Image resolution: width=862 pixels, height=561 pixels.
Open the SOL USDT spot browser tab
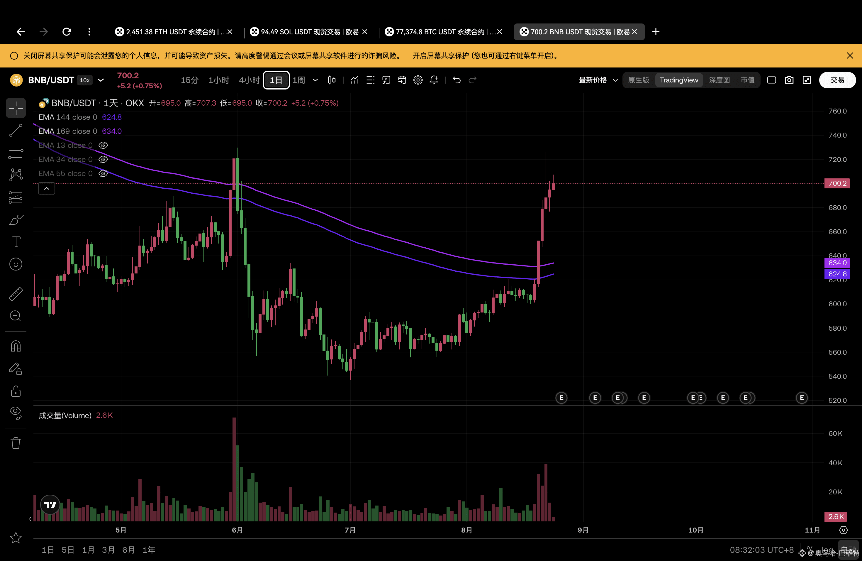point(309,32)
